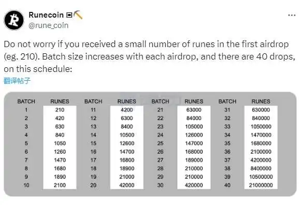Screen dimensions: 302x205
Task: Click the 翻译帖子 translate post link
Action: 17,81
